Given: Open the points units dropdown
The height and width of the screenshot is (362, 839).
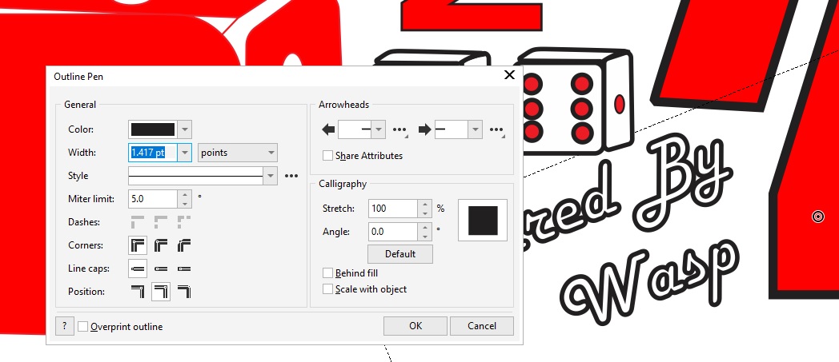Looking at the screenshot, I should click(238, 153).
